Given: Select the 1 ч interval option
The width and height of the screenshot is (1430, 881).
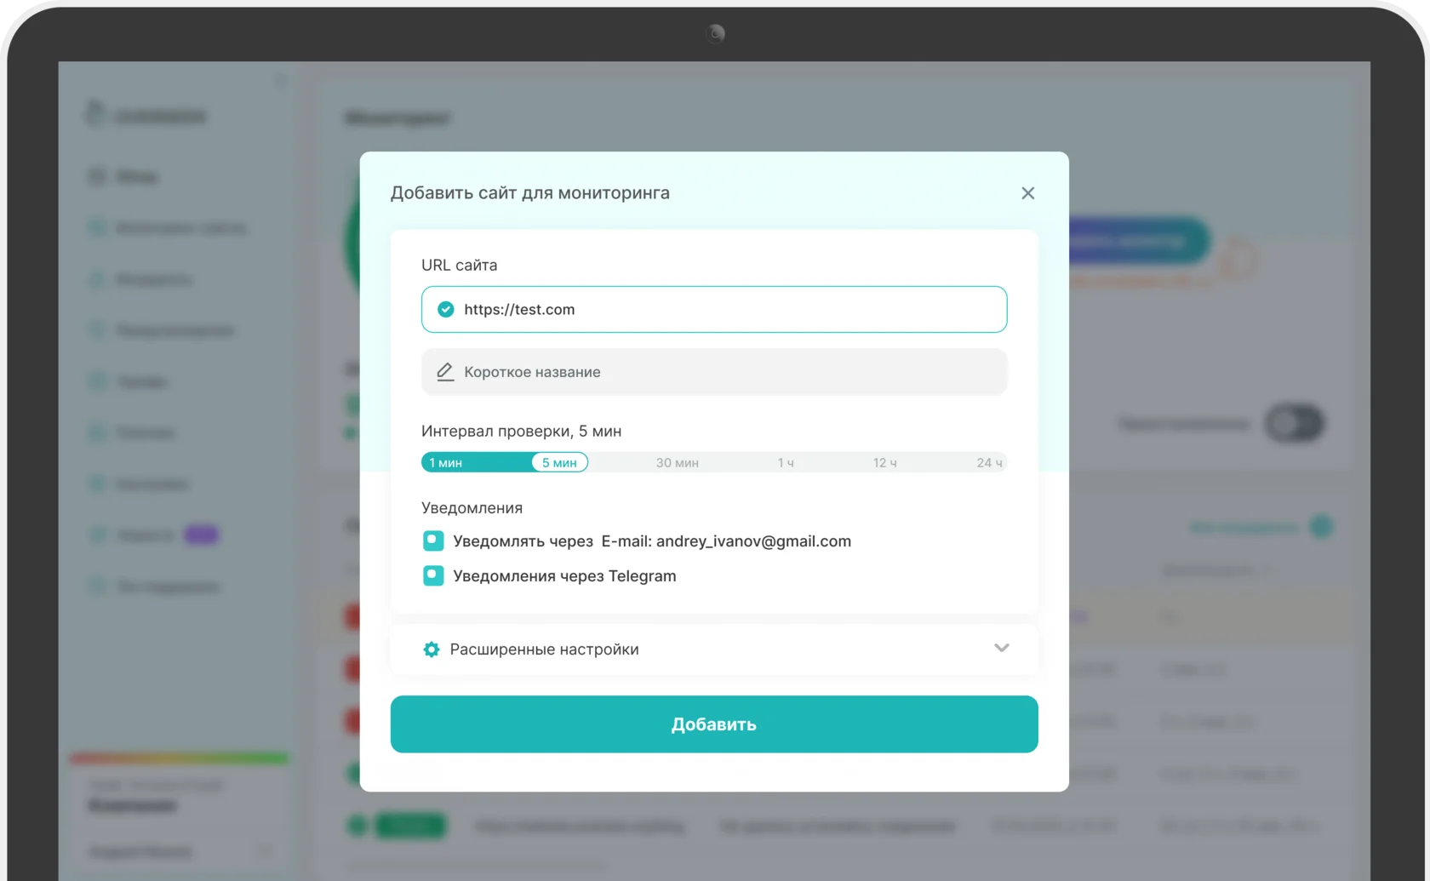Looking at the screenshot, I should pos(785,463).
